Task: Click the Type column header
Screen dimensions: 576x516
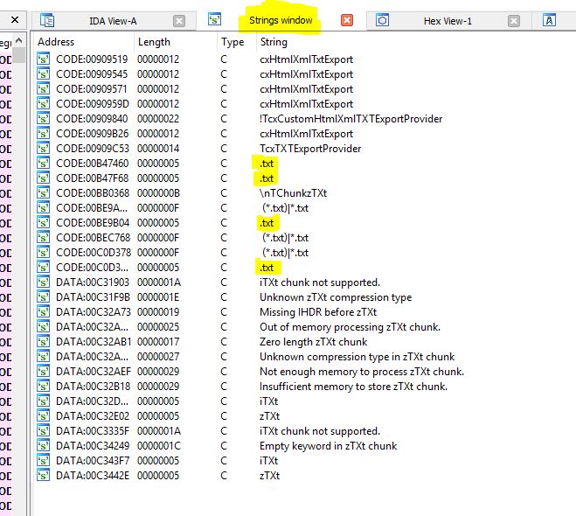Action: [x=232, y=42]
